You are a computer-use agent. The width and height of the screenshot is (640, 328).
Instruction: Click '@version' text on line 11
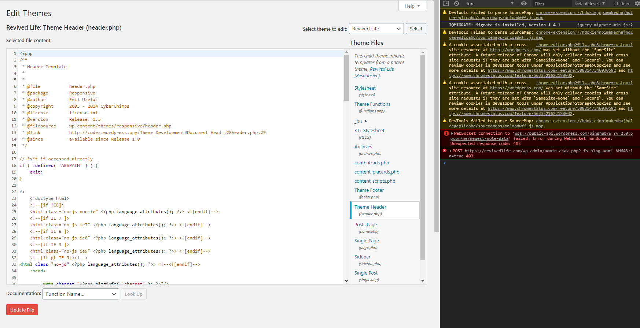(37, 119)
